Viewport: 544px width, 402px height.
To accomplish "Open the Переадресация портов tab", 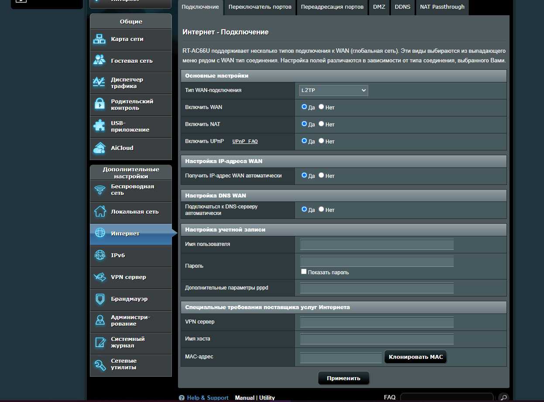I will [x=332, y=7].
